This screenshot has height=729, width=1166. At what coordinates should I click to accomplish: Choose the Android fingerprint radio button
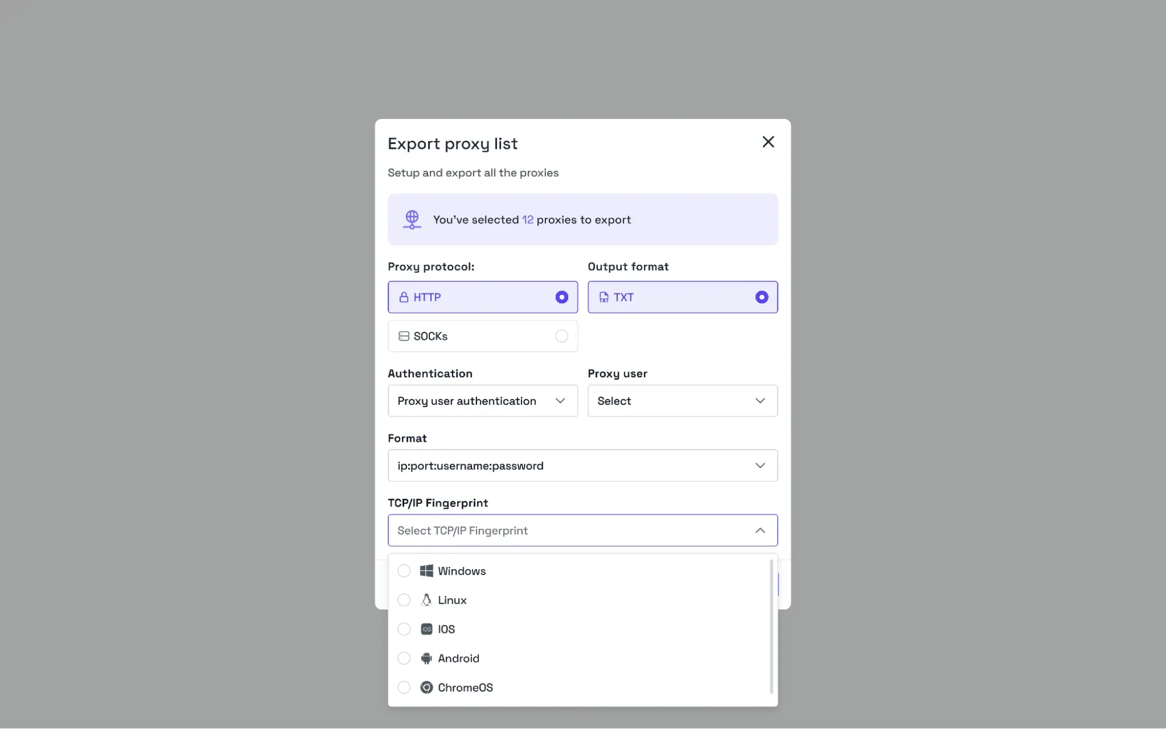[x=404, y=658]
